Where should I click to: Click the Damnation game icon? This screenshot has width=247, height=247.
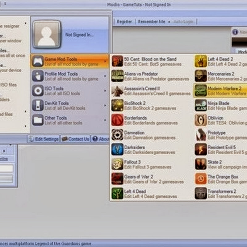click(117, 135)
